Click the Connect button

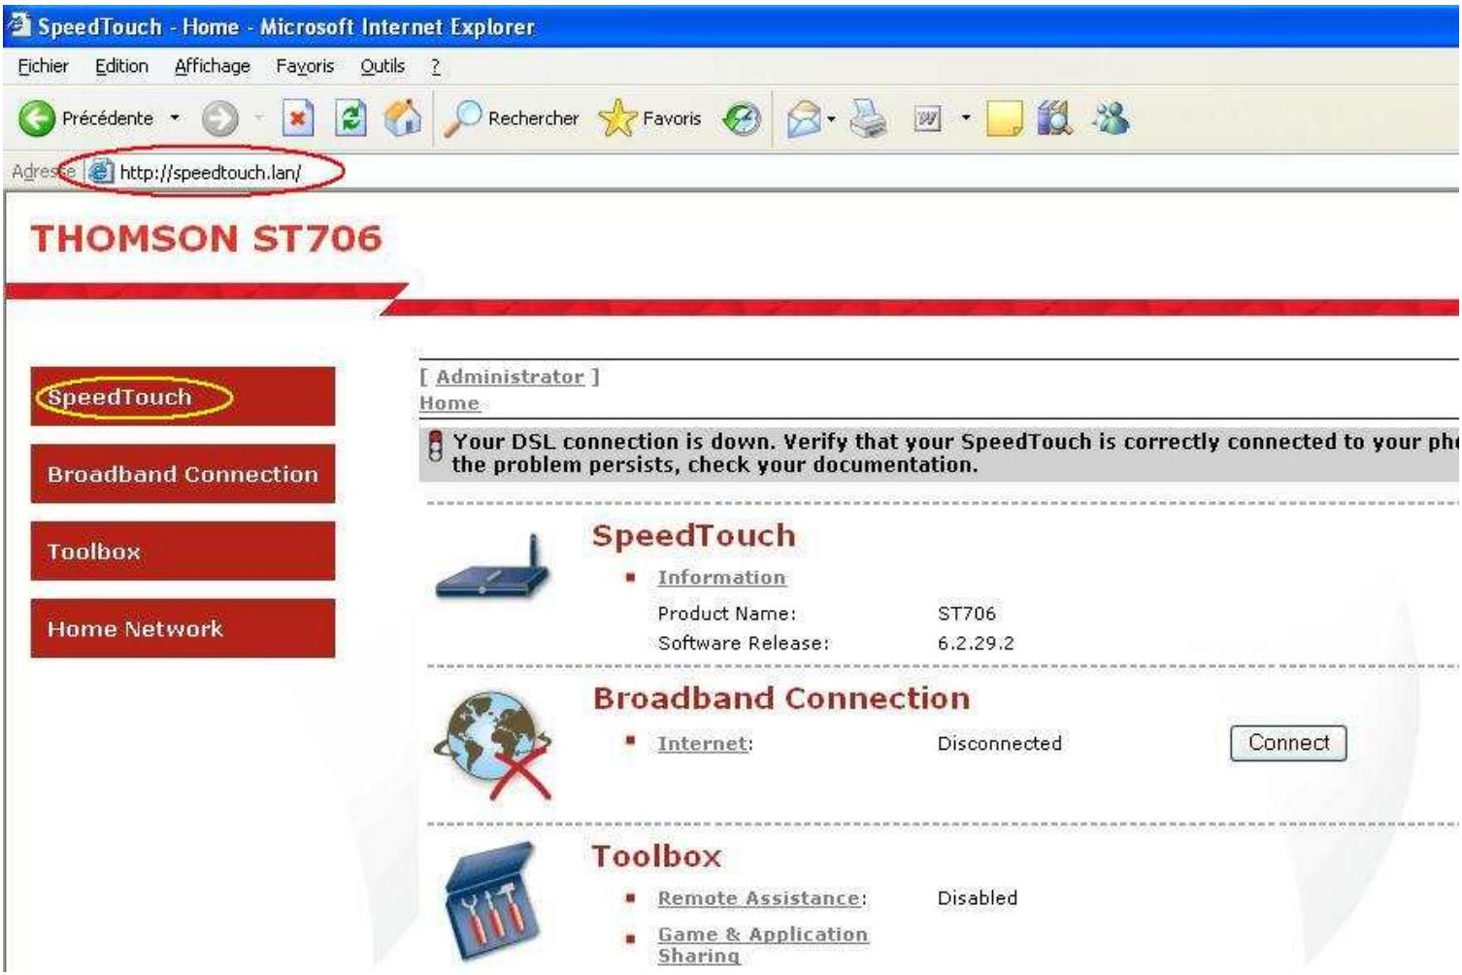(x=1288, y=743)
